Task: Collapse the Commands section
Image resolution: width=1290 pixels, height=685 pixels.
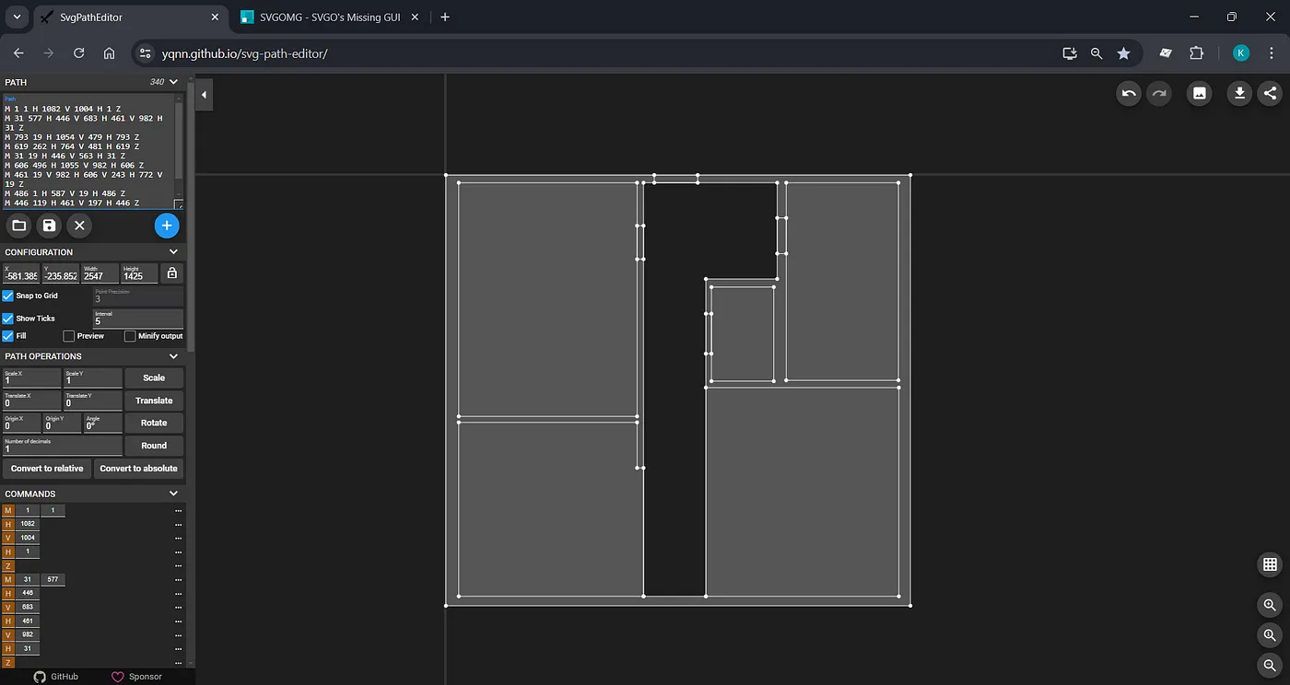Action: click(x=173, y=493)
